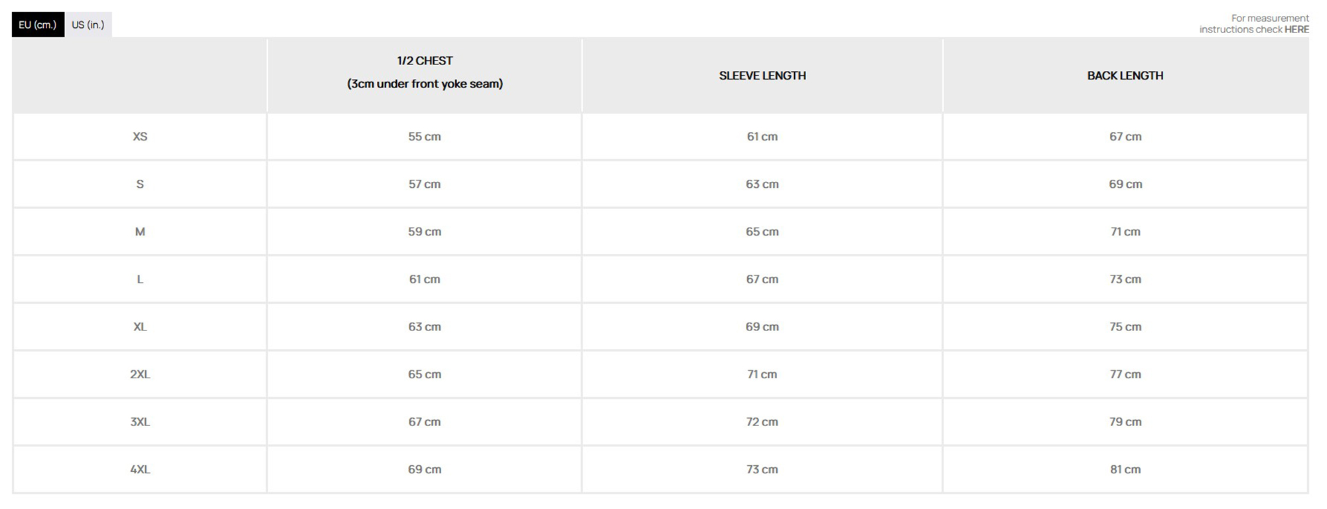Click the 57 cm chest cell for S
1327x509 pixels.
coord(425,184)
